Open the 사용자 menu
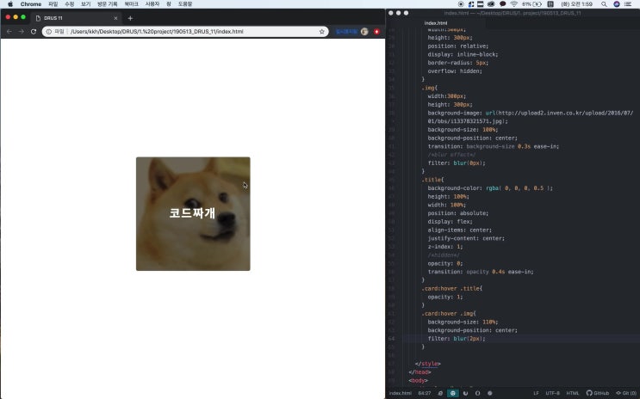The image size is (640, 399). click(x=152, y=4)
